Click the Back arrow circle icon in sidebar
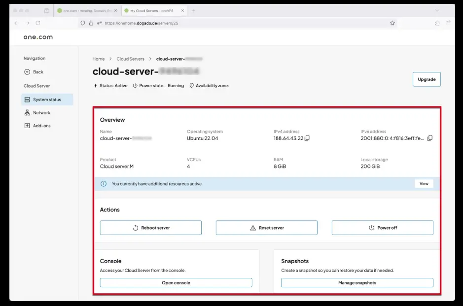Viewport: 463px width, 306px height. 27,72
